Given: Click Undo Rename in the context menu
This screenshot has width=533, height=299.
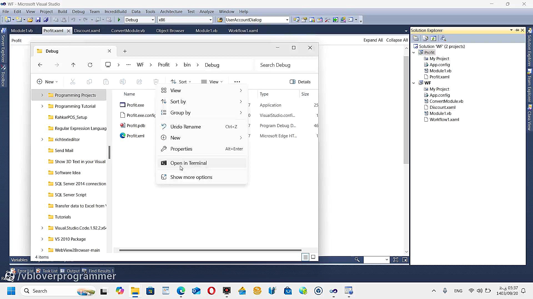Looking at the screenshot, I should (202, 127).
